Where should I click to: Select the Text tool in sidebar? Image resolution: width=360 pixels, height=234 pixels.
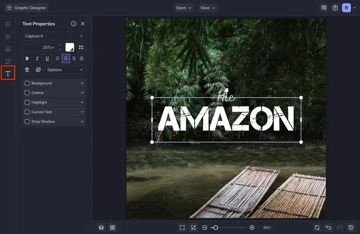(8, 74)
